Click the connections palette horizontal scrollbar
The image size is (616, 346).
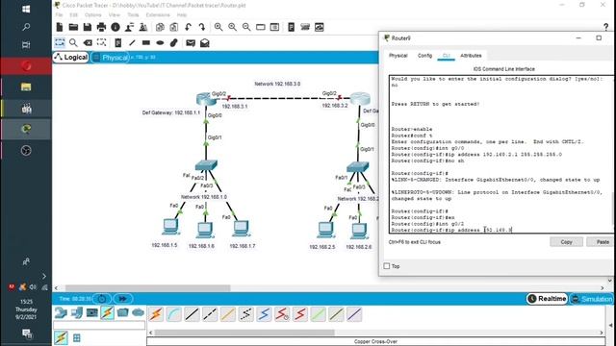[244, 333]
